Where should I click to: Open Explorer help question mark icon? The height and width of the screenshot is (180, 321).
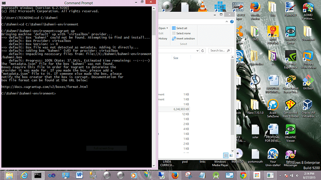tap(232, 21)
